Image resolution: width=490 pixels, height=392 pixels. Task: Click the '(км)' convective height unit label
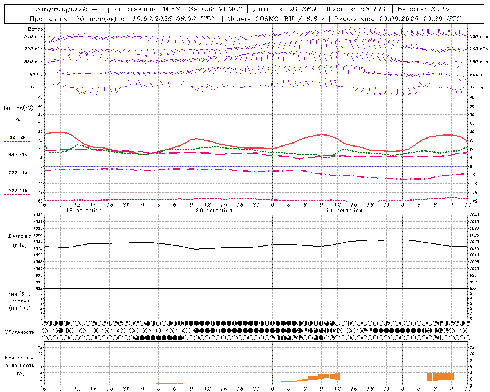click(20, 373)
